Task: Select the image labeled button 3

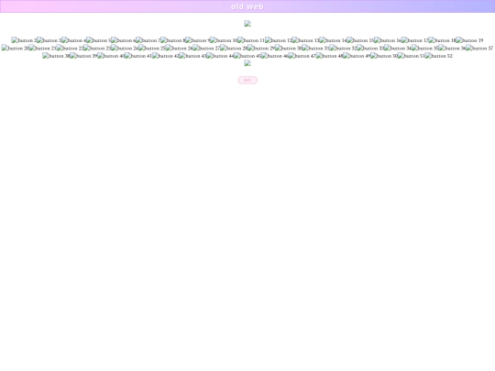Action: tap(49, 40)
